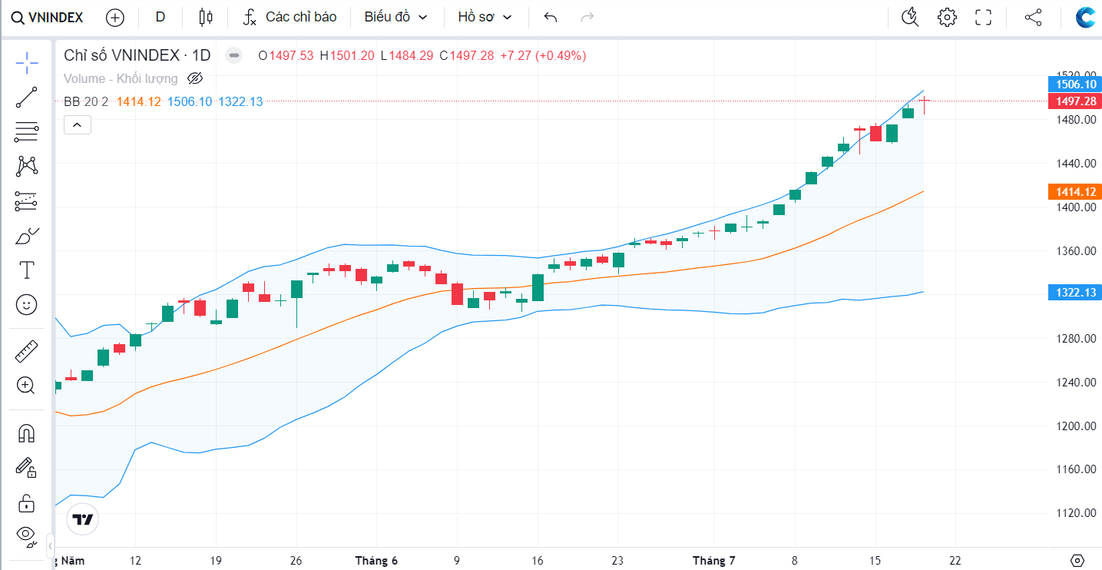This screenshot has width=1102, height=570.
Task: Open the emoji icons tool
Action: pos(27,304)
